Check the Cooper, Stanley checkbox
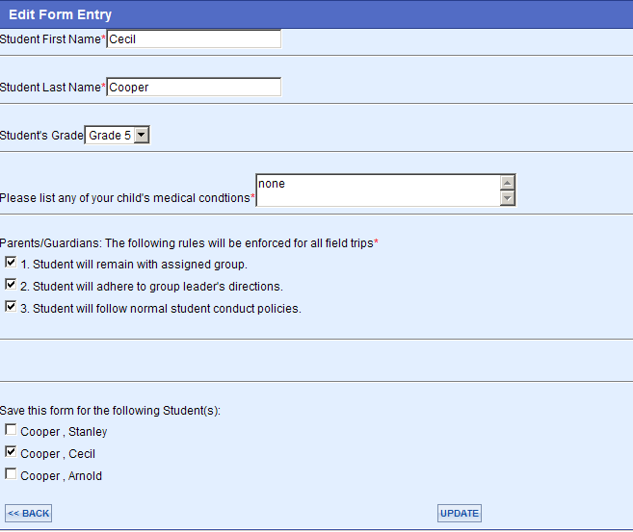Viewport: 633px width, 532px height. [11, 430]
